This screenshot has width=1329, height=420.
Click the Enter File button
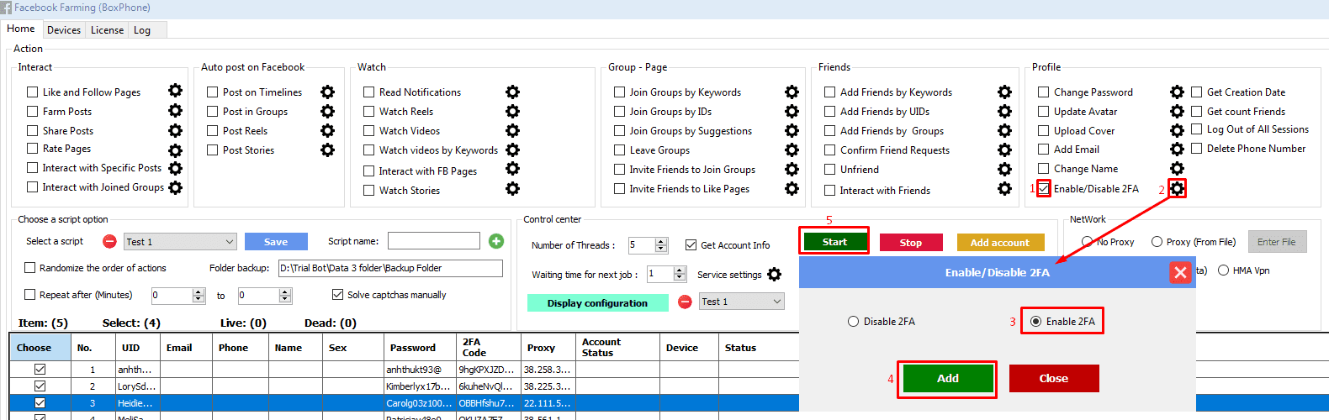(x=1277, y=242)
